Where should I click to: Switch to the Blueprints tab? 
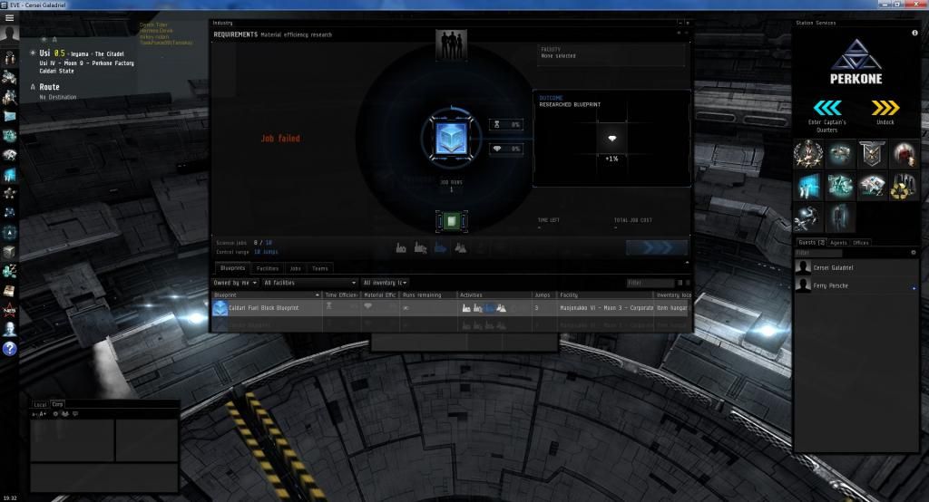point(232,268)
